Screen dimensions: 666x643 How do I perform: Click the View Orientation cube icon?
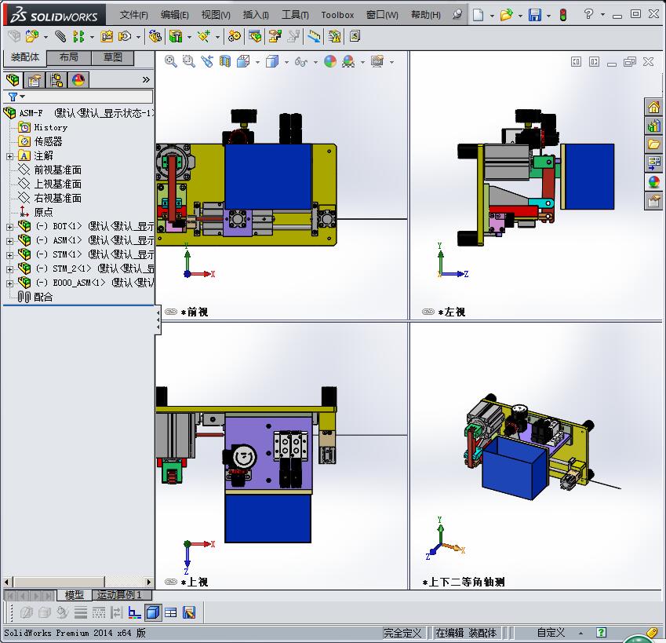coord(243,61)
